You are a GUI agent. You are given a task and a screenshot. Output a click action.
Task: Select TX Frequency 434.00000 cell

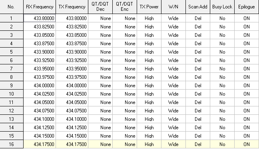pyautogui.click(x=72, y=86)
